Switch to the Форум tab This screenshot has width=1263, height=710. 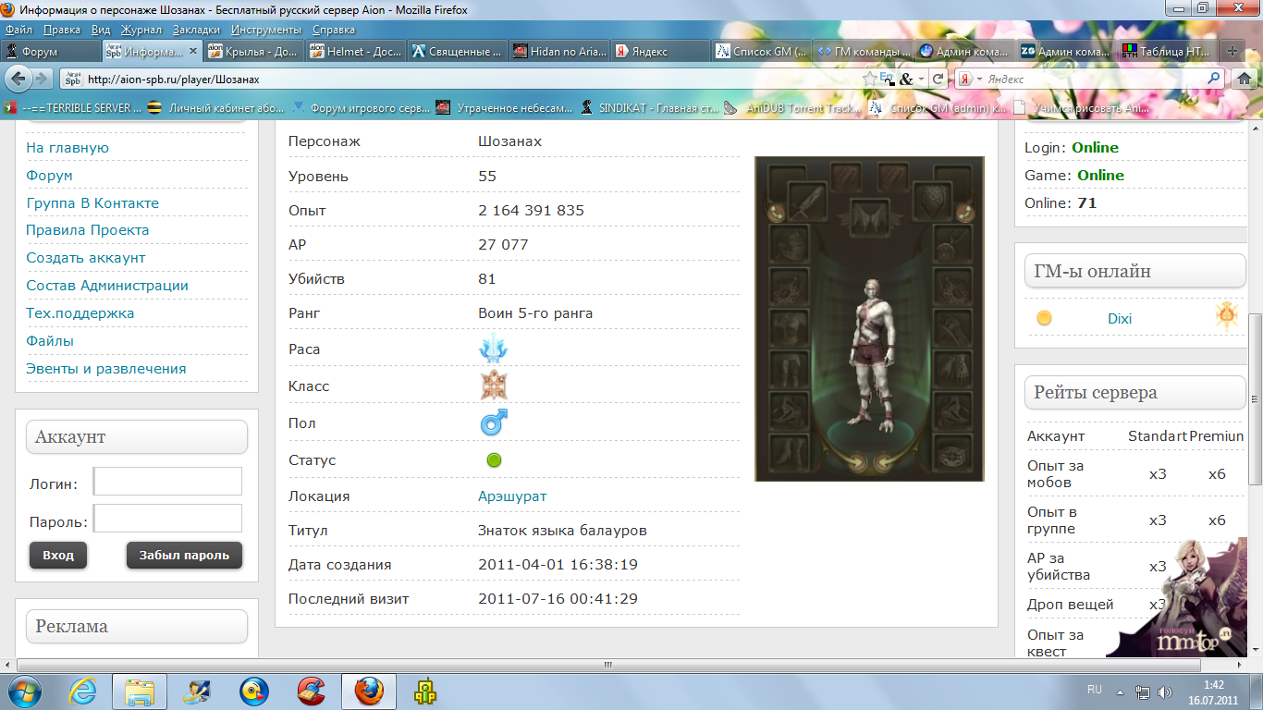(51, 52)
